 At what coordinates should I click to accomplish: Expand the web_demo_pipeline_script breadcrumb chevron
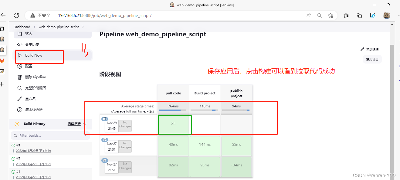(83, 27)
